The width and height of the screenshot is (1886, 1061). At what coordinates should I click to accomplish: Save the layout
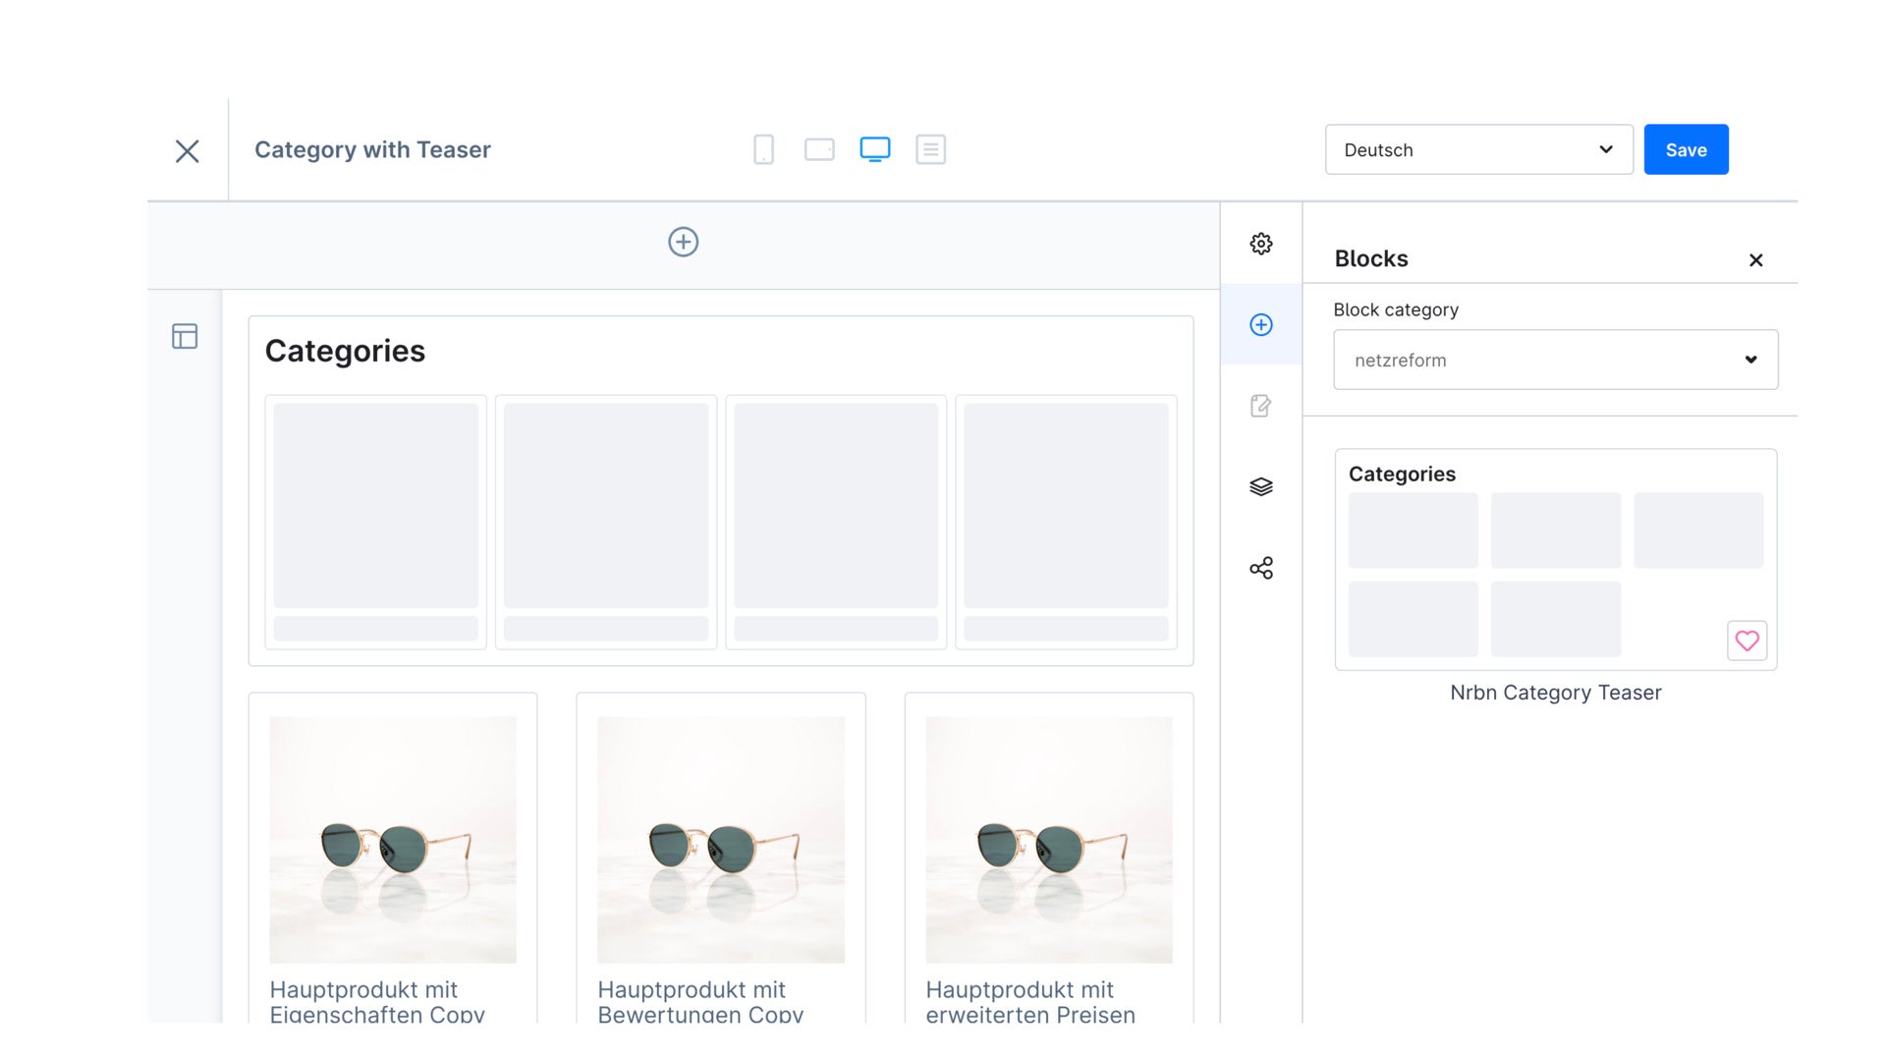tap(1686, 149)
